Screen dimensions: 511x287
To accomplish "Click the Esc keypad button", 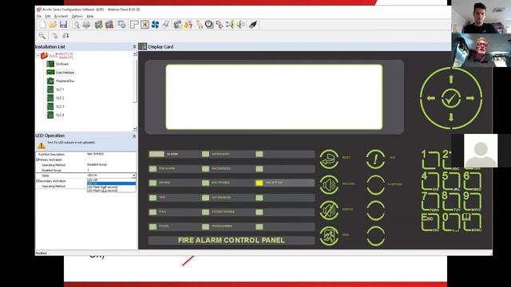I will coord(430,222).
